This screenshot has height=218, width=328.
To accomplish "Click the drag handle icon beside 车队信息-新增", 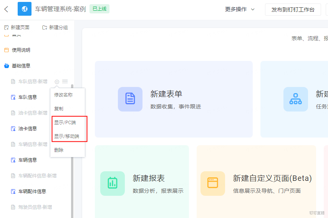I will (65, 81).
